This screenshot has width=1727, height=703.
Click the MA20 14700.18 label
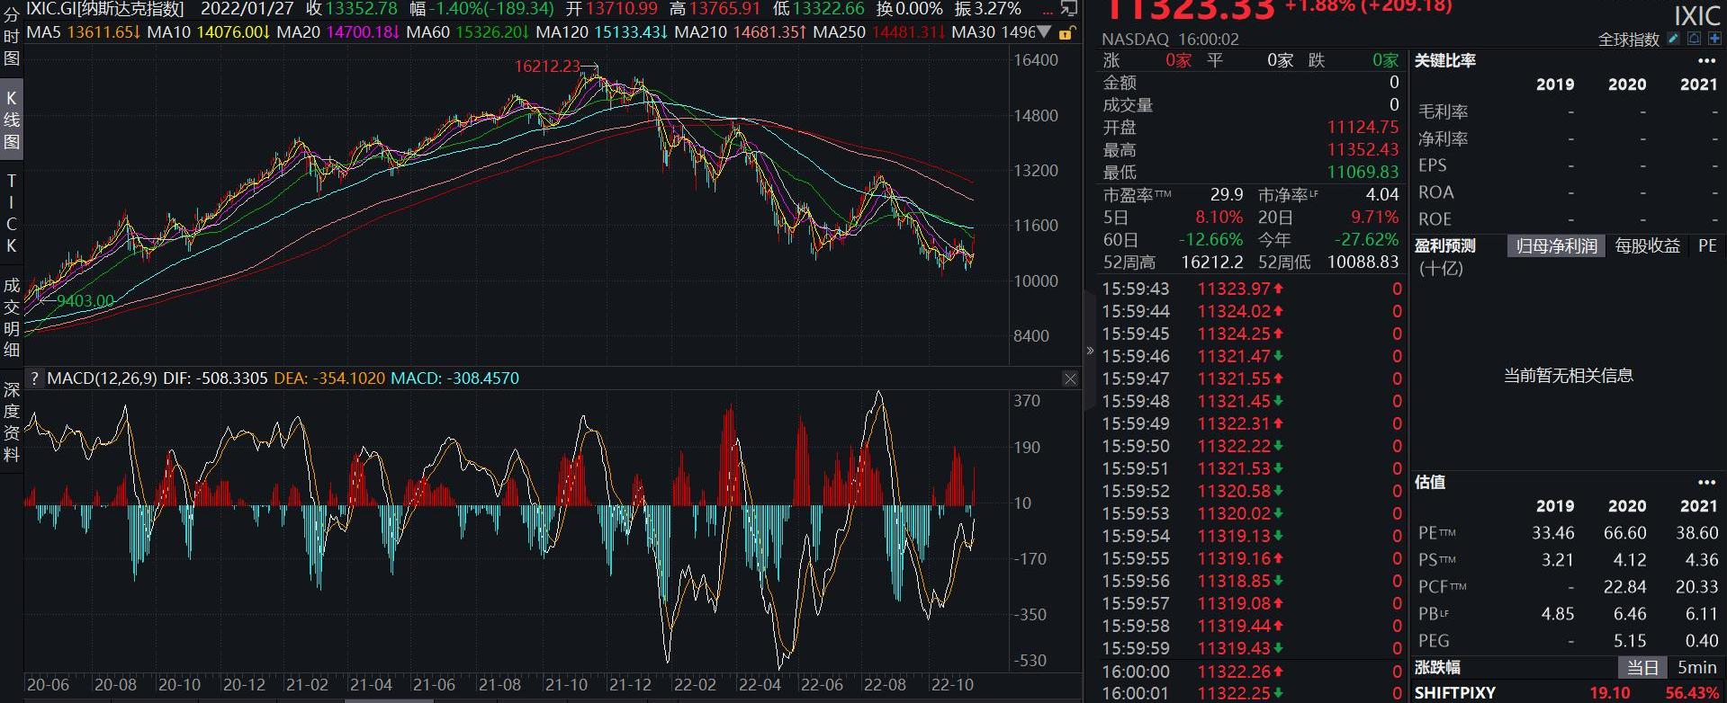338,32
